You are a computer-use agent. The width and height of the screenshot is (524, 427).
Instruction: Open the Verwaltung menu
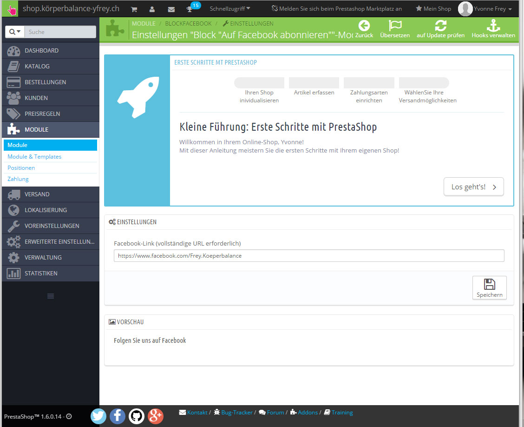point(51,257)
